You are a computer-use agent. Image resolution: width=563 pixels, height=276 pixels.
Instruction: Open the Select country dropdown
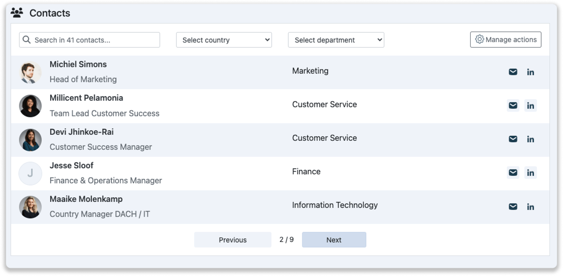point(224,40)
